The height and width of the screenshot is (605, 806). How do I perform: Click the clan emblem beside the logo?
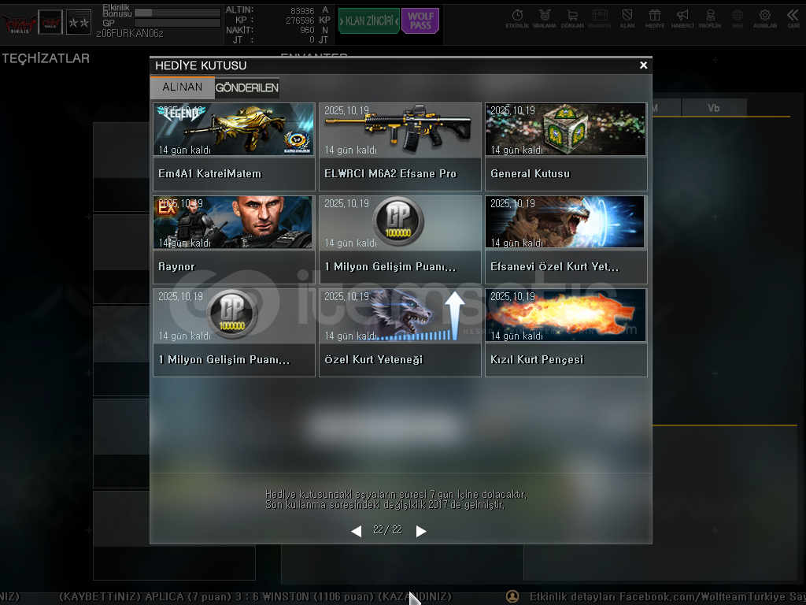point(50,22)
